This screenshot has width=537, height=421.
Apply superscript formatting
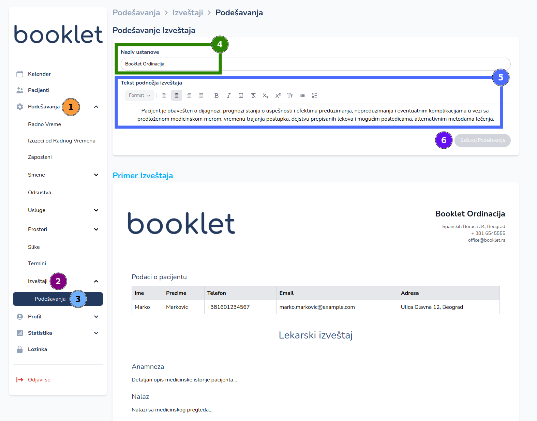pyautogui.click(x=278, y=95)
